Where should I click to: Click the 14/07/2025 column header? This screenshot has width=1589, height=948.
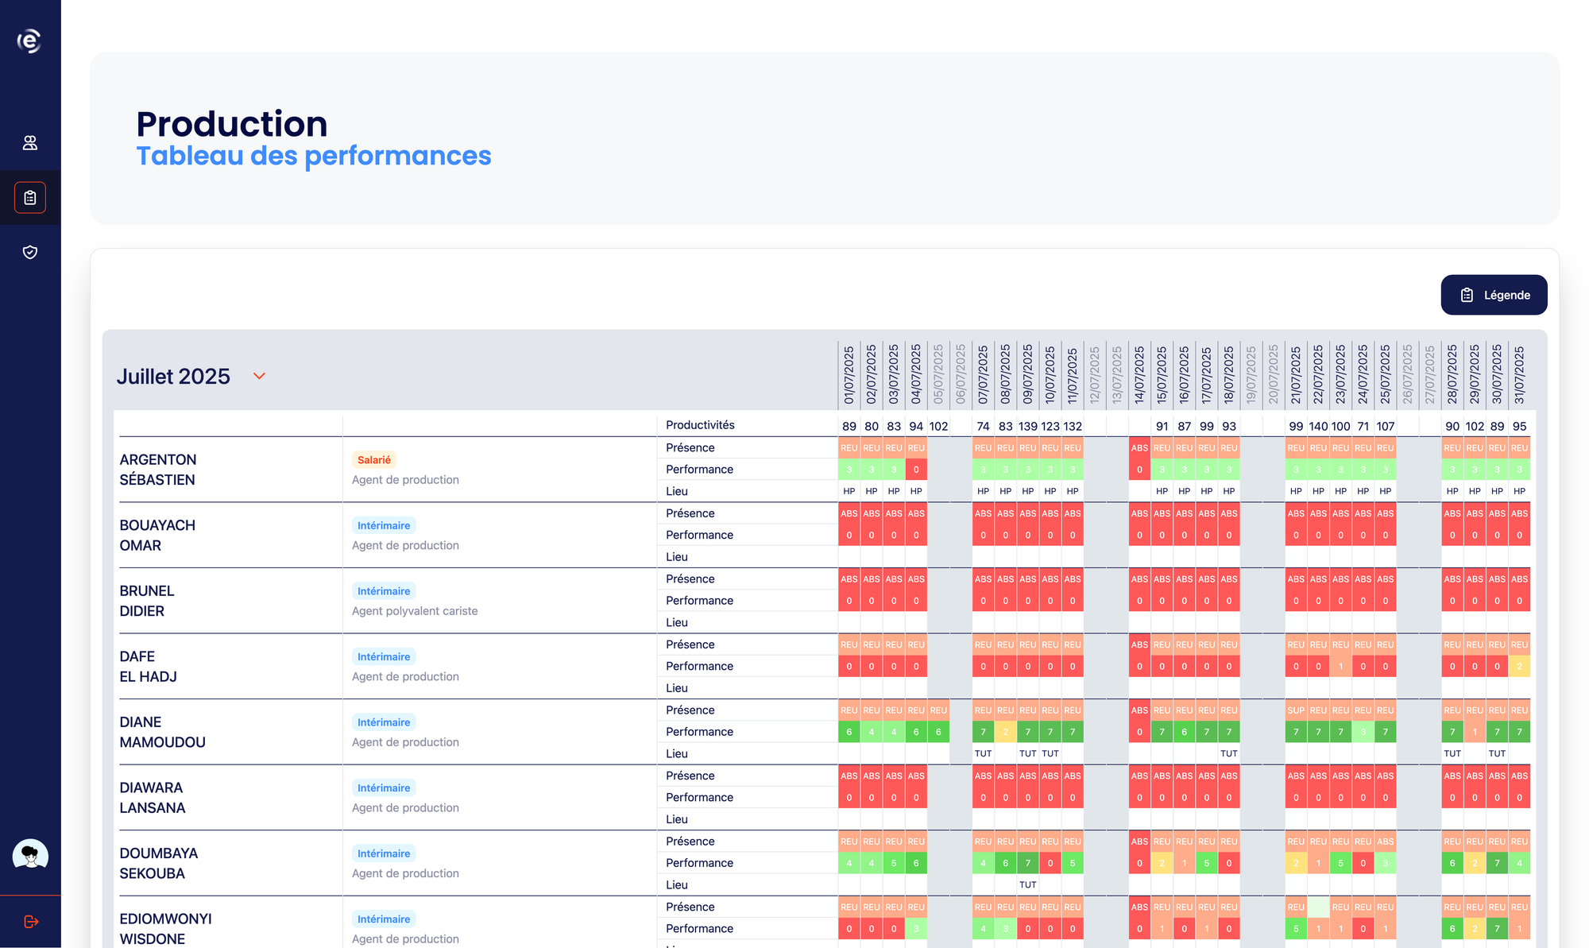1139,374
